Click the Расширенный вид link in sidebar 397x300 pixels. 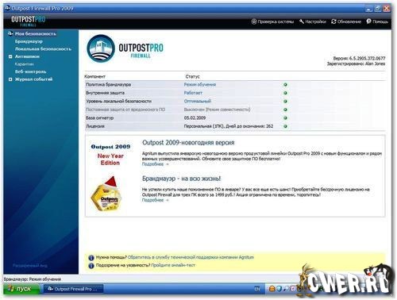[x=30, y=266]
